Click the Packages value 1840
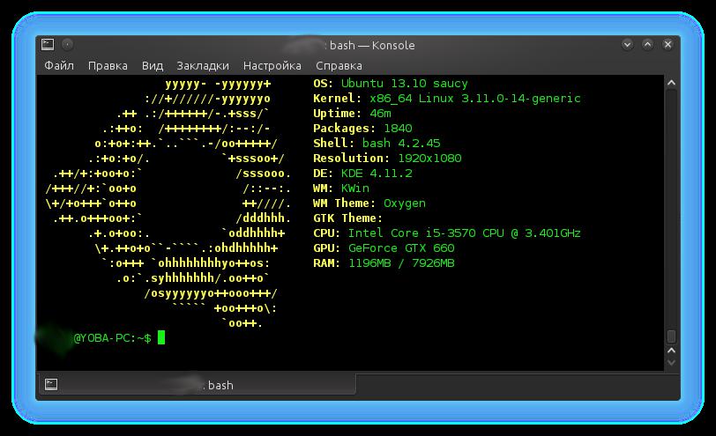The image size is (716, 436). coord(398,129)
